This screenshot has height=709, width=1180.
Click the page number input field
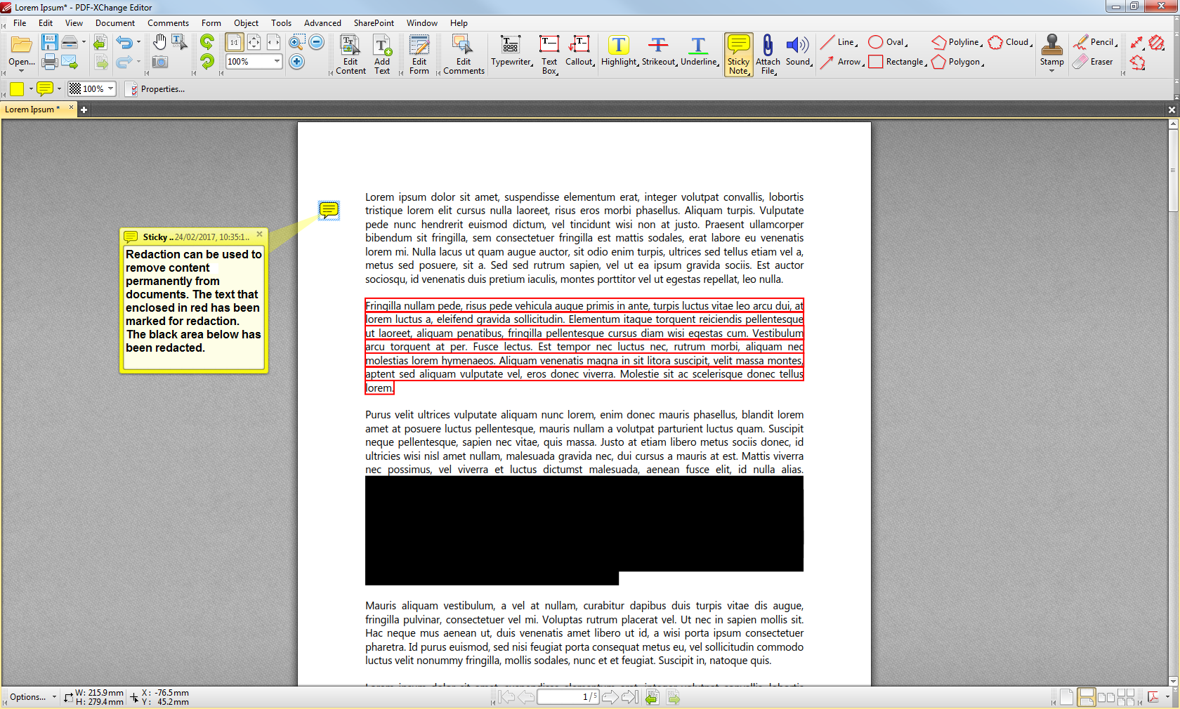[568, 697]
